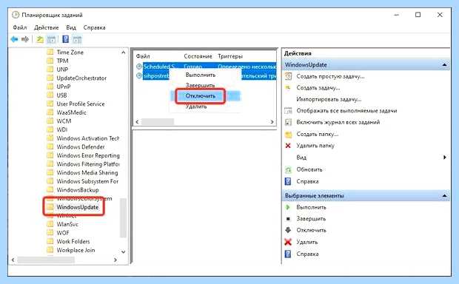
Task: Select the Windows Defender folder
Action: tap(81, 147)
